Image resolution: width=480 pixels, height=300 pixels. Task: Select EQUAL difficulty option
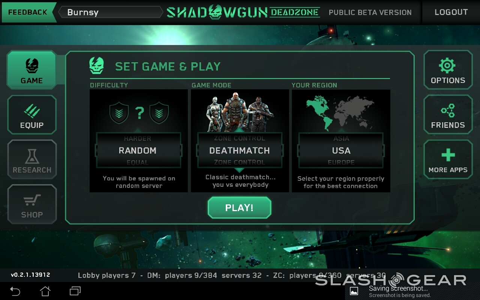[x=138, y=162]
